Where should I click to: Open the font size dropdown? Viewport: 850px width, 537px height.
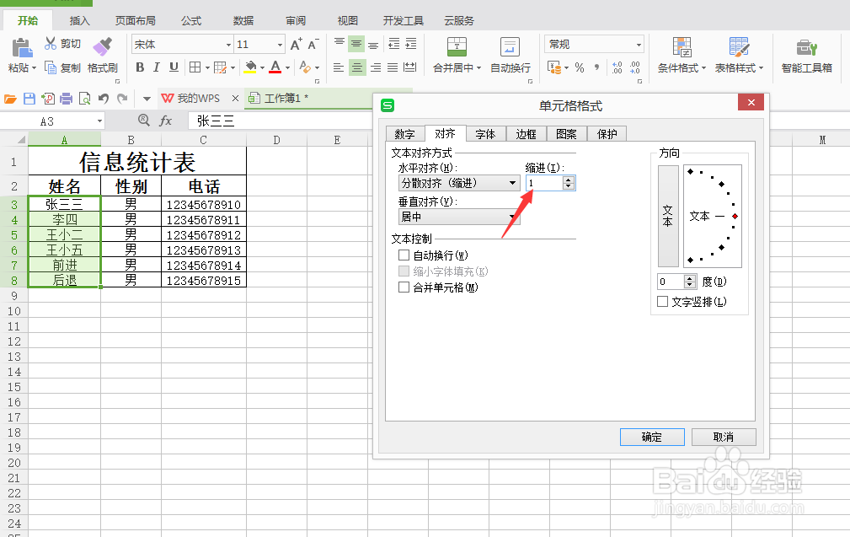tap(280, 45)
